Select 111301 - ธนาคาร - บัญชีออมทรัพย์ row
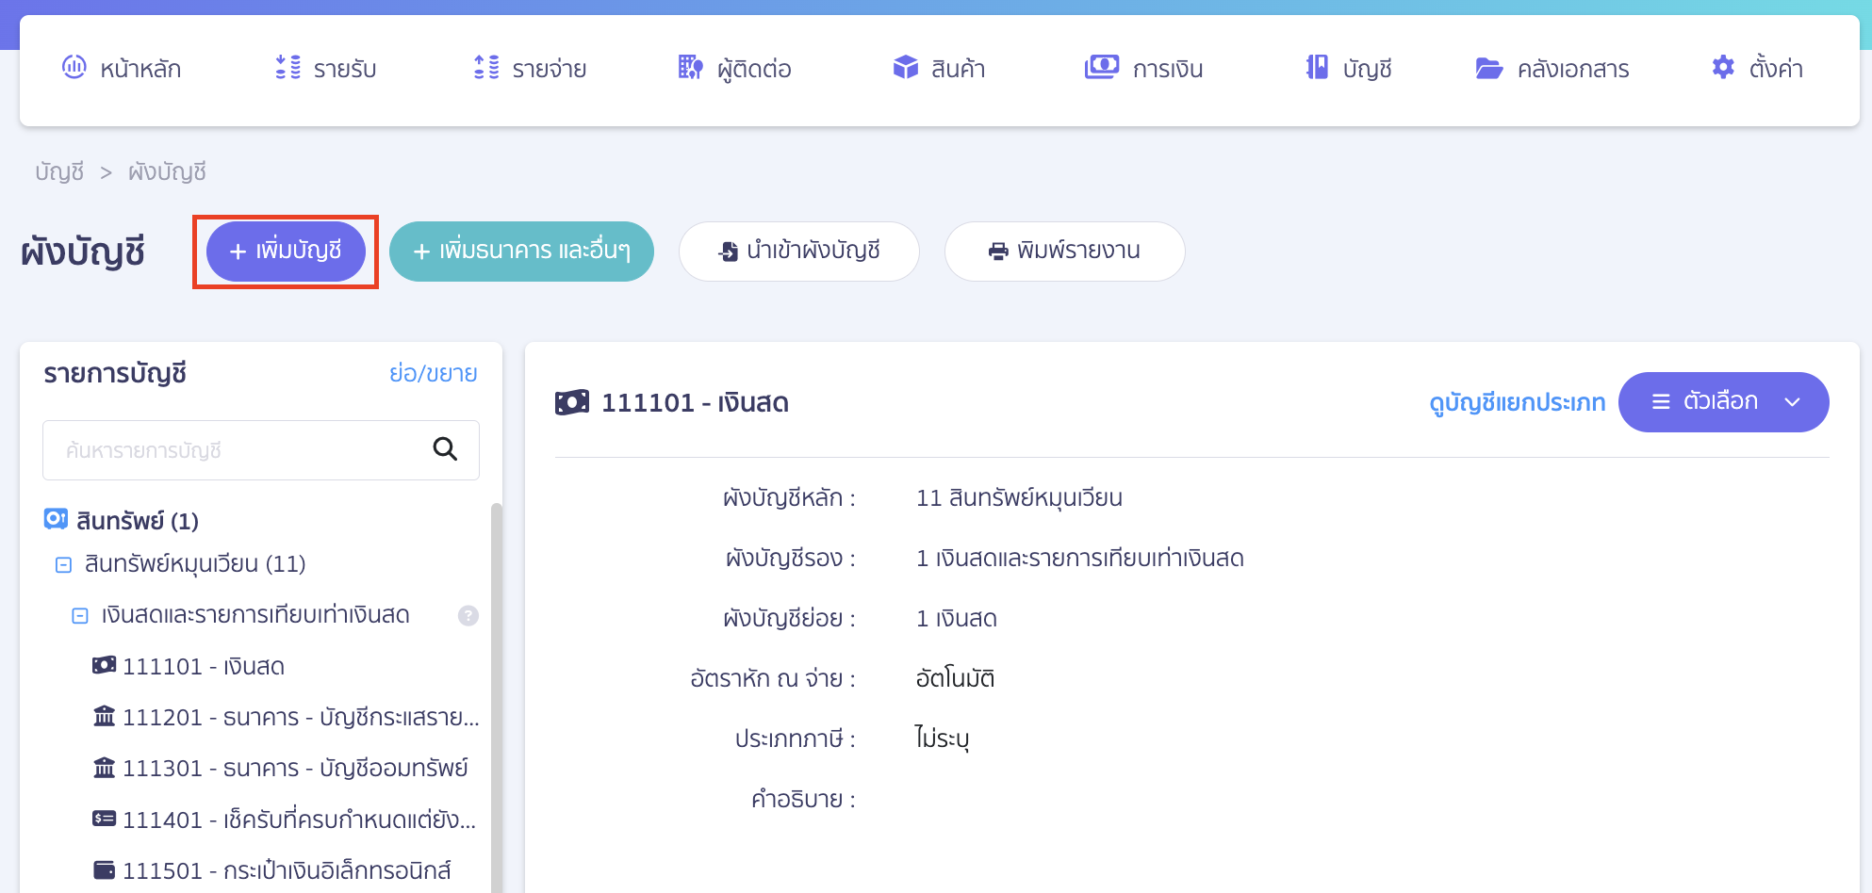The height and width of the screenshot is (893, 1872). click(x=280, y=768)
